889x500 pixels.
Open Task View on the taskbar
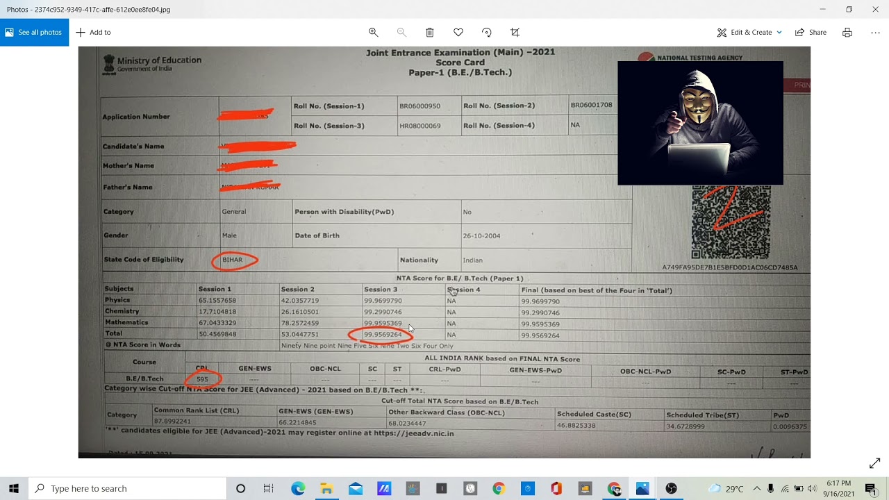(x=269, y=488)
